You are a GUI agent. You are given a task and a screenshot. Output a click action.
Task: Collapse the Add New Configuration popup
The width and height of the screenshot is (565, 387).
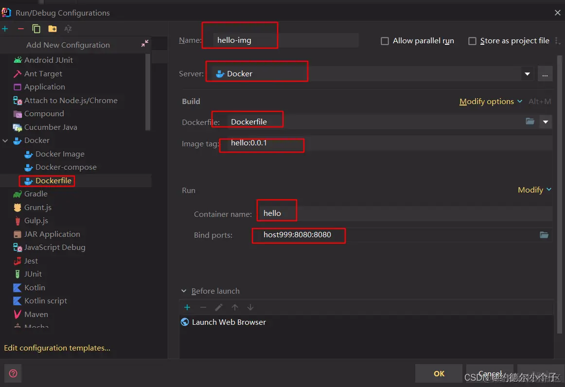pyautogui.click(x=145, y=44)
